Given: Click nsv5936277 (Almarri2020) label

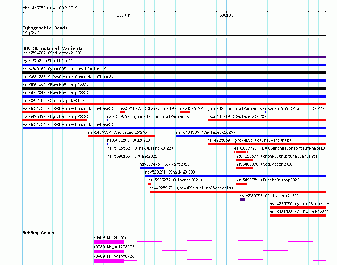Looking at the screenshot, I should [175, 180].
